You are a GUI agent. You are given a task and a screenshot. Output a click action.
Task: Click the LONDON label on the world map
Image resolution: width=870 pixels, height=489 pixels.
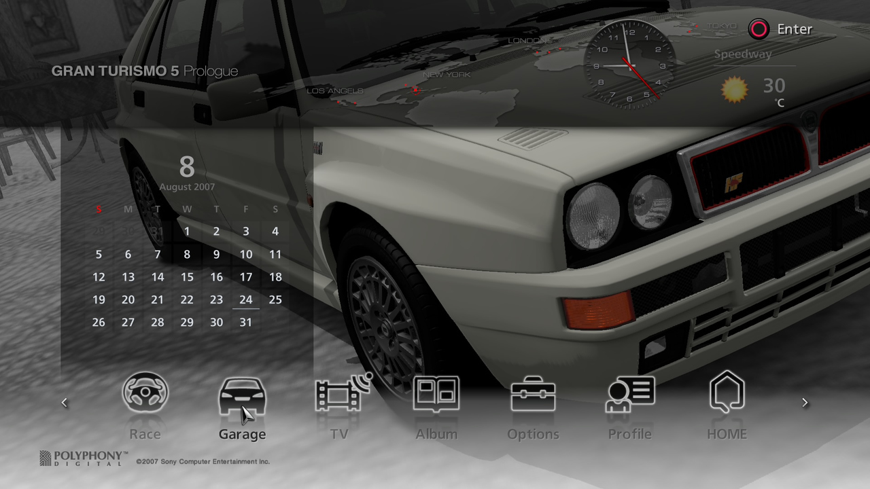tap(527, 41)
